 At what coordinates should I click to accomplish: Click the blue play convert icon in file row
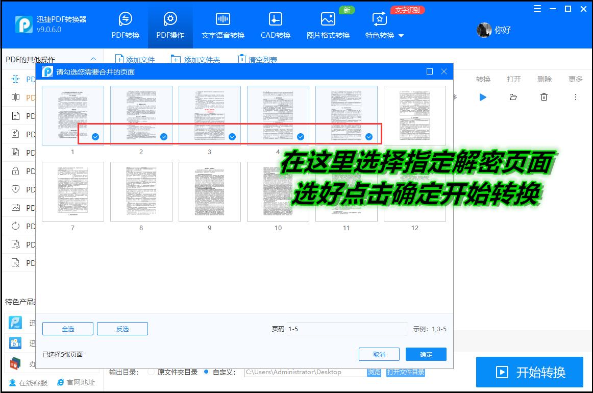(483, 97)
